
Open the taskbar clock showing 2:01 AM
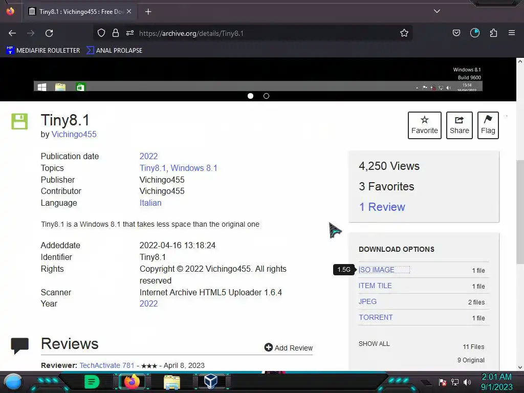pos(496,382)
